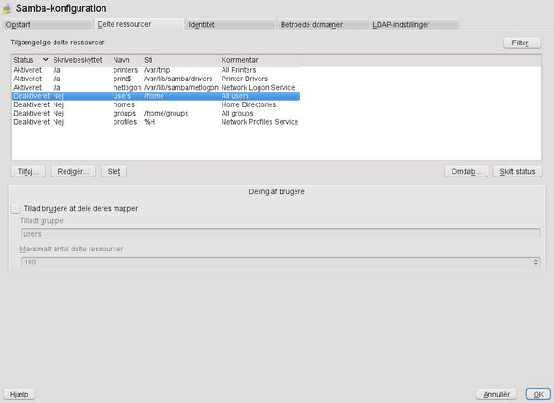
Task: Click the Redigér button
Action: [x=73, y=172]
